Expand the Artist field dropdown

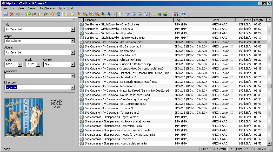pos(73,41)
